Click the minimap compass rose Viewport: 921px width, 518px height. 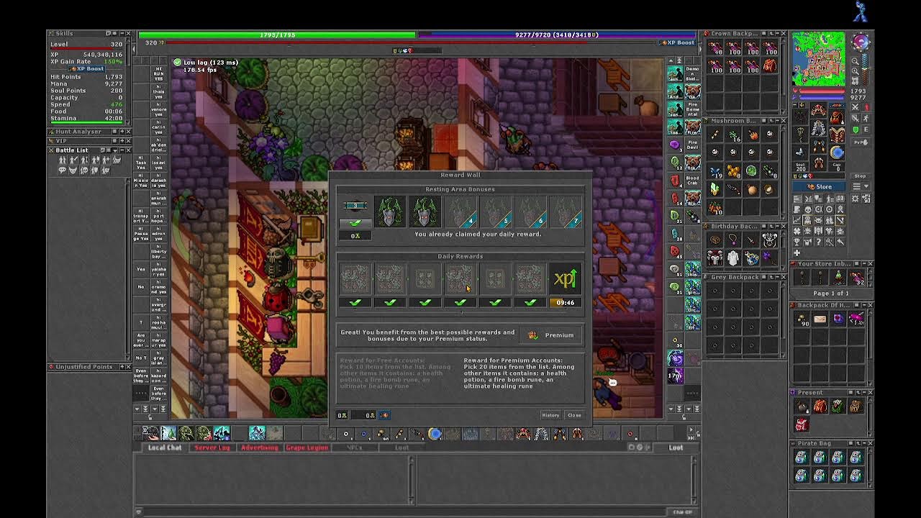click(x=861, y=41)
